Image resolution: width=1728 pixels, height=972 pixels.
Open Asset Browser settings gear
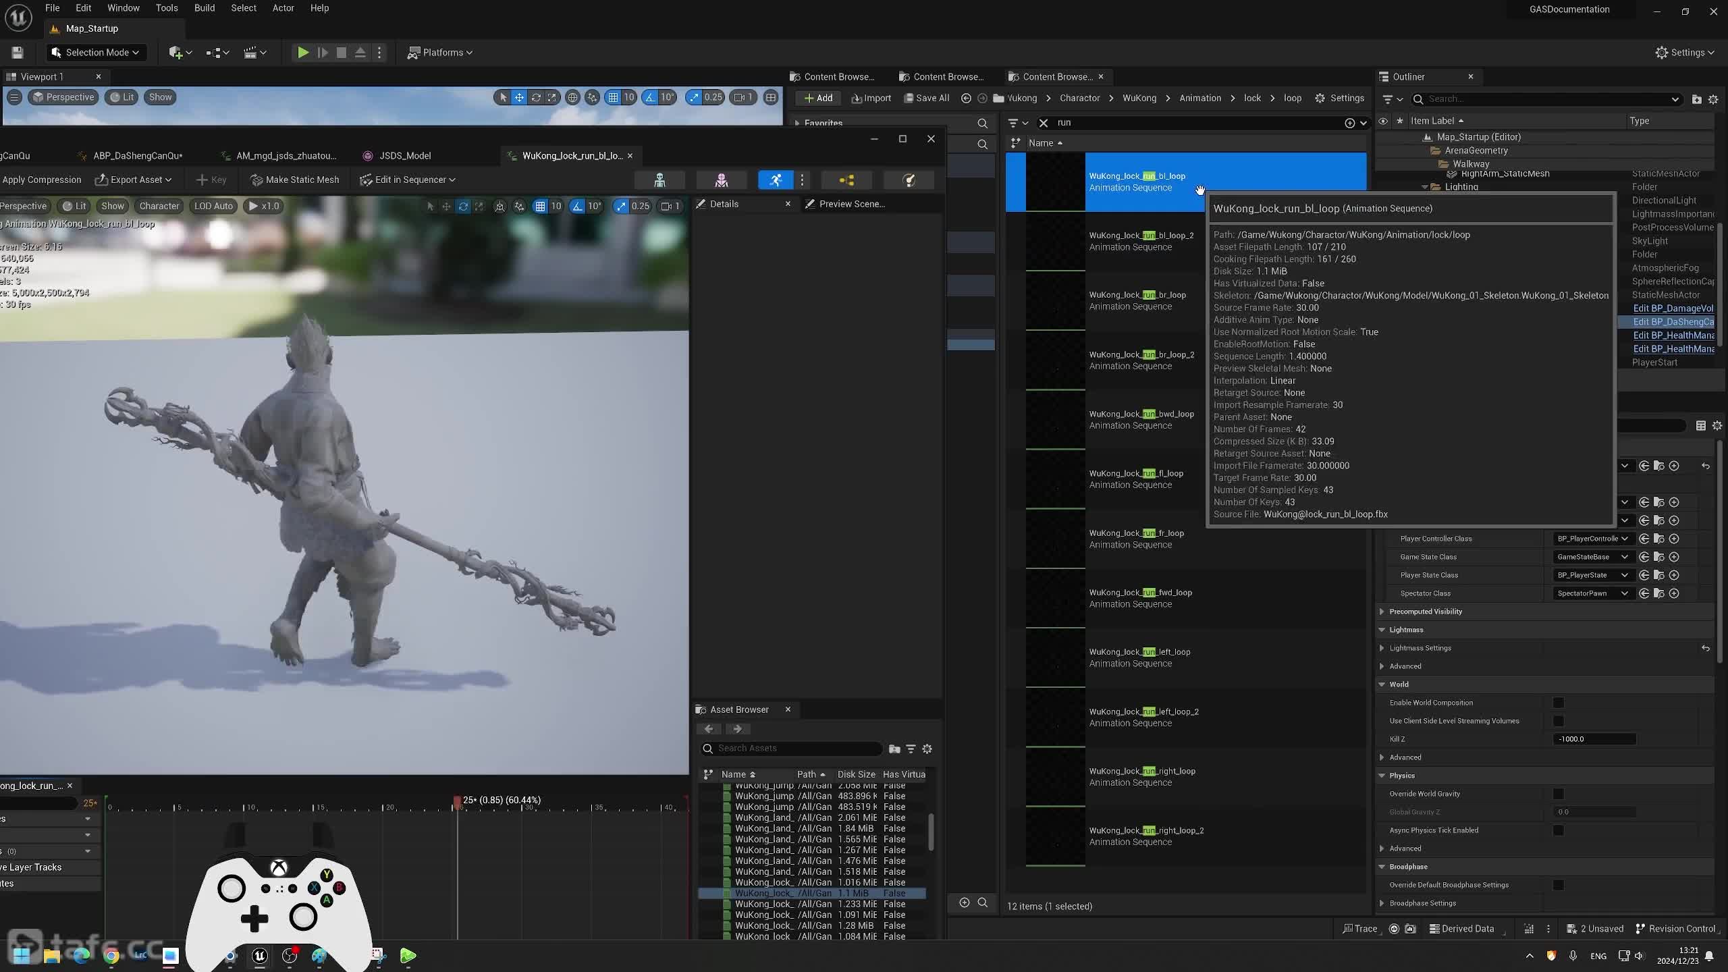tap(927, 749)
